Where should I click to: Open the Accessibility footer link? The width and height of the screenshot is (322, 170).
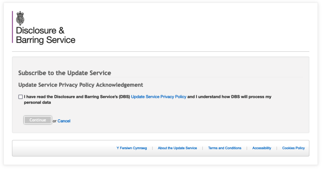click(262, 148)
